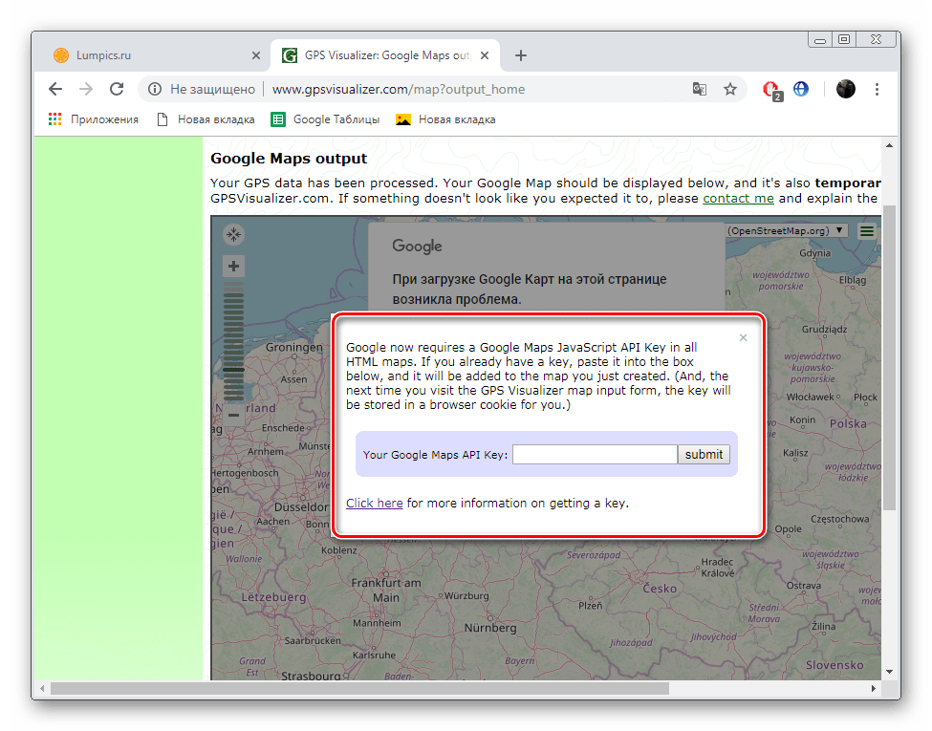Click the vertical scrollbar thumb
932x731 pixels.
pos(889,357)
